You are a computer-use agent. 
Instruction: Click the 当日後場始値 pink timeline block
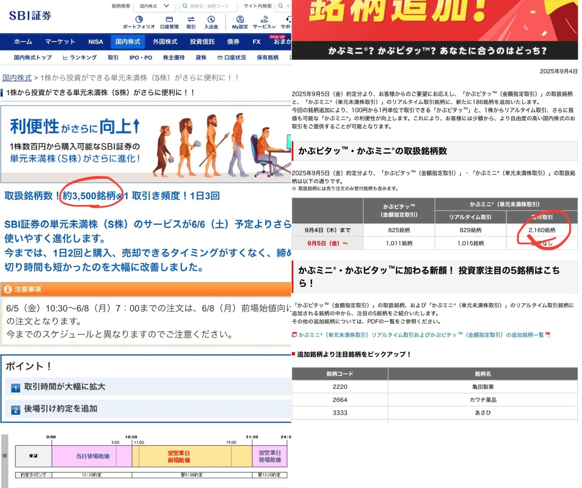point(92,456)
